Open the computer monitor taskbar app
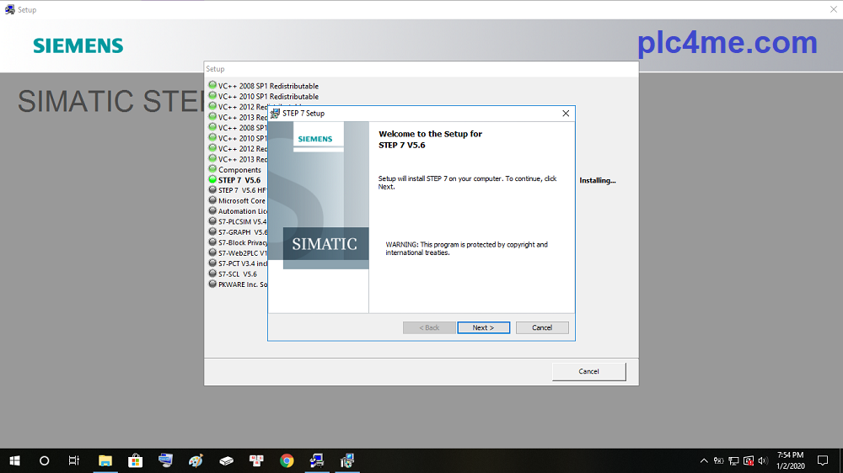This screenshot has width=843, height=473. pos(165,460)
